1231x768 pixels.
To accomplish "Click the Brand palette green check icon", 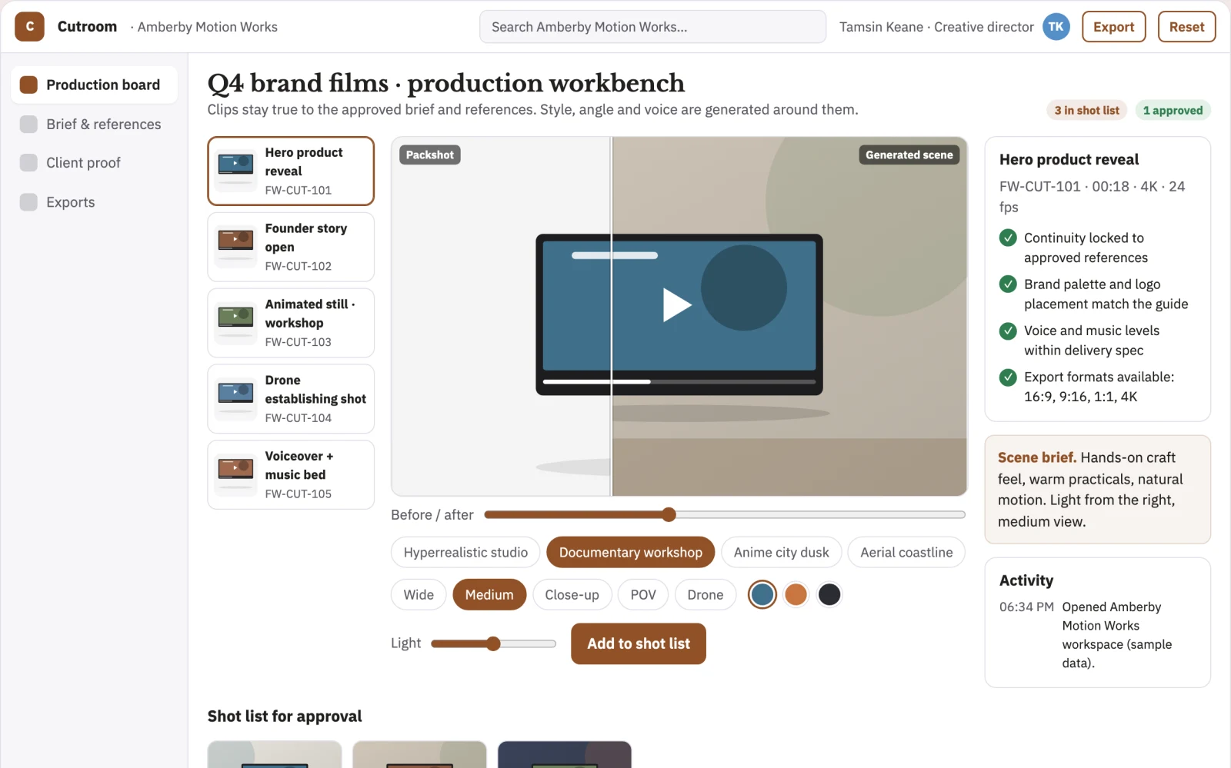I will coord(1008,284).
